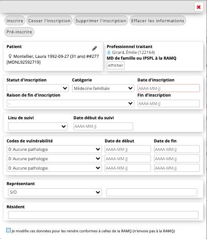The image size is (207, 239).
Task: Click the Inscrire button
Action: [x=15, y=20]
